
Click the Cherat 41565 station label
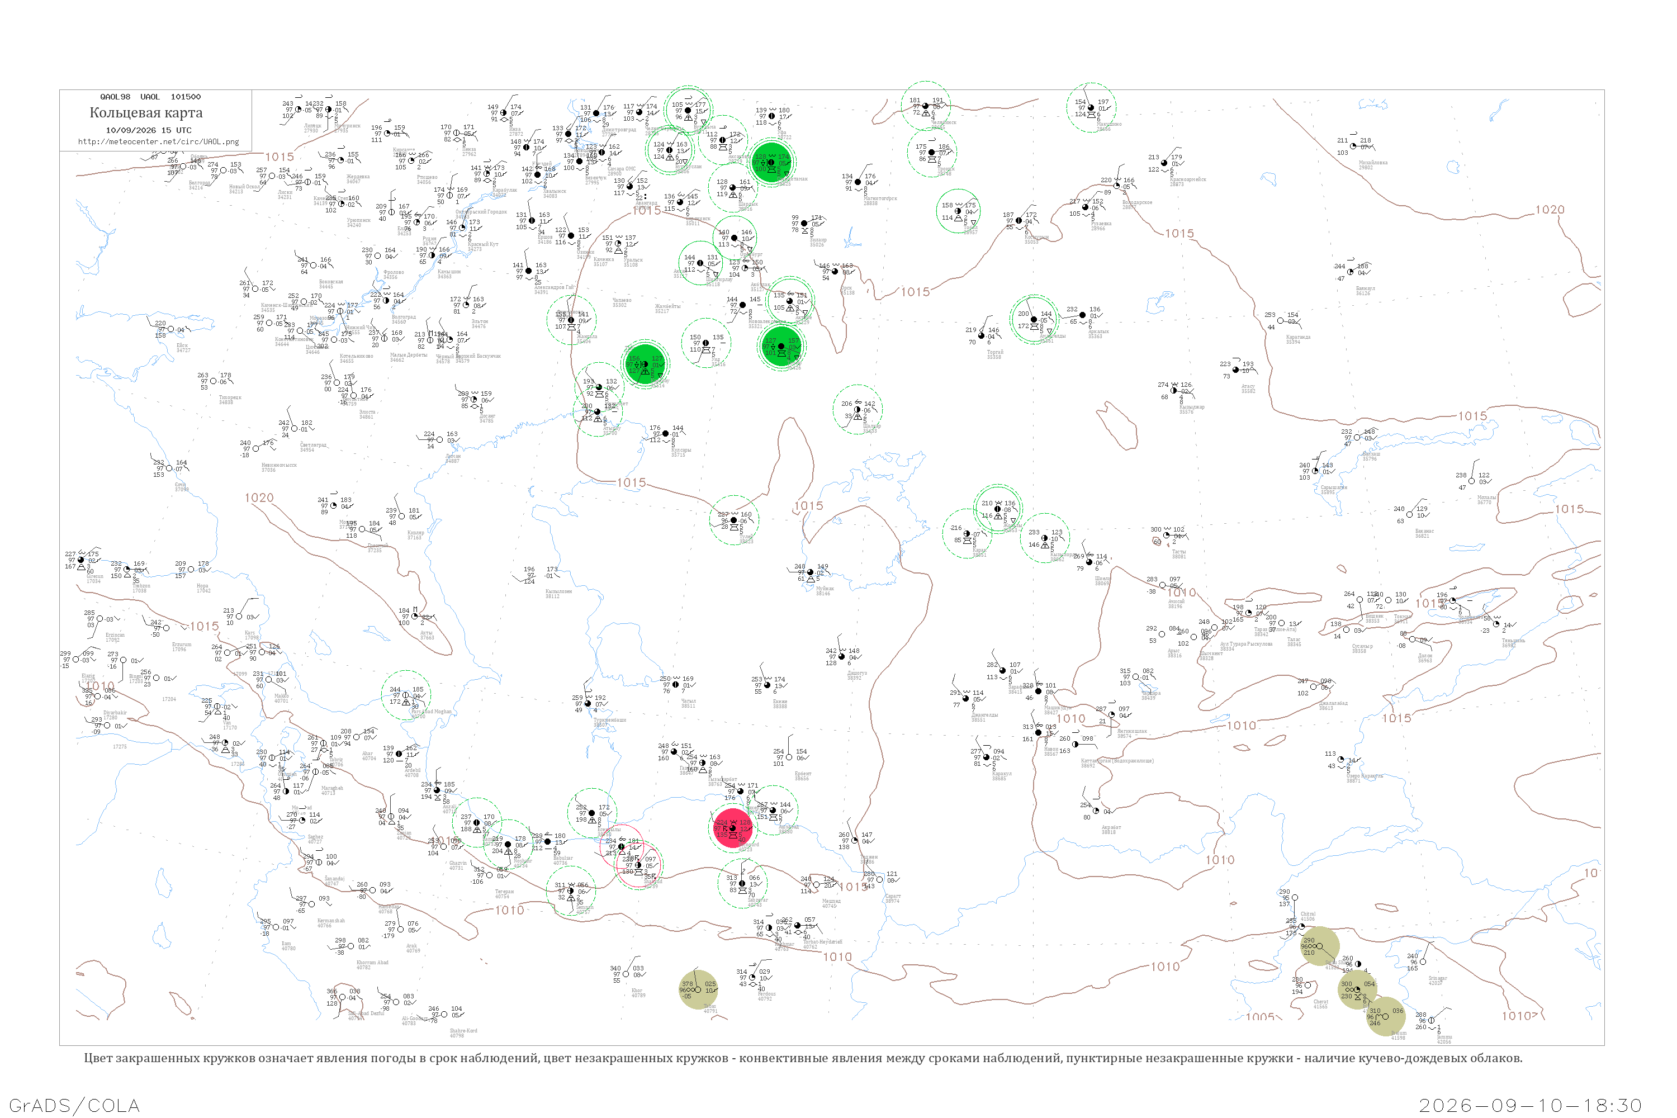(1320, 1004)
